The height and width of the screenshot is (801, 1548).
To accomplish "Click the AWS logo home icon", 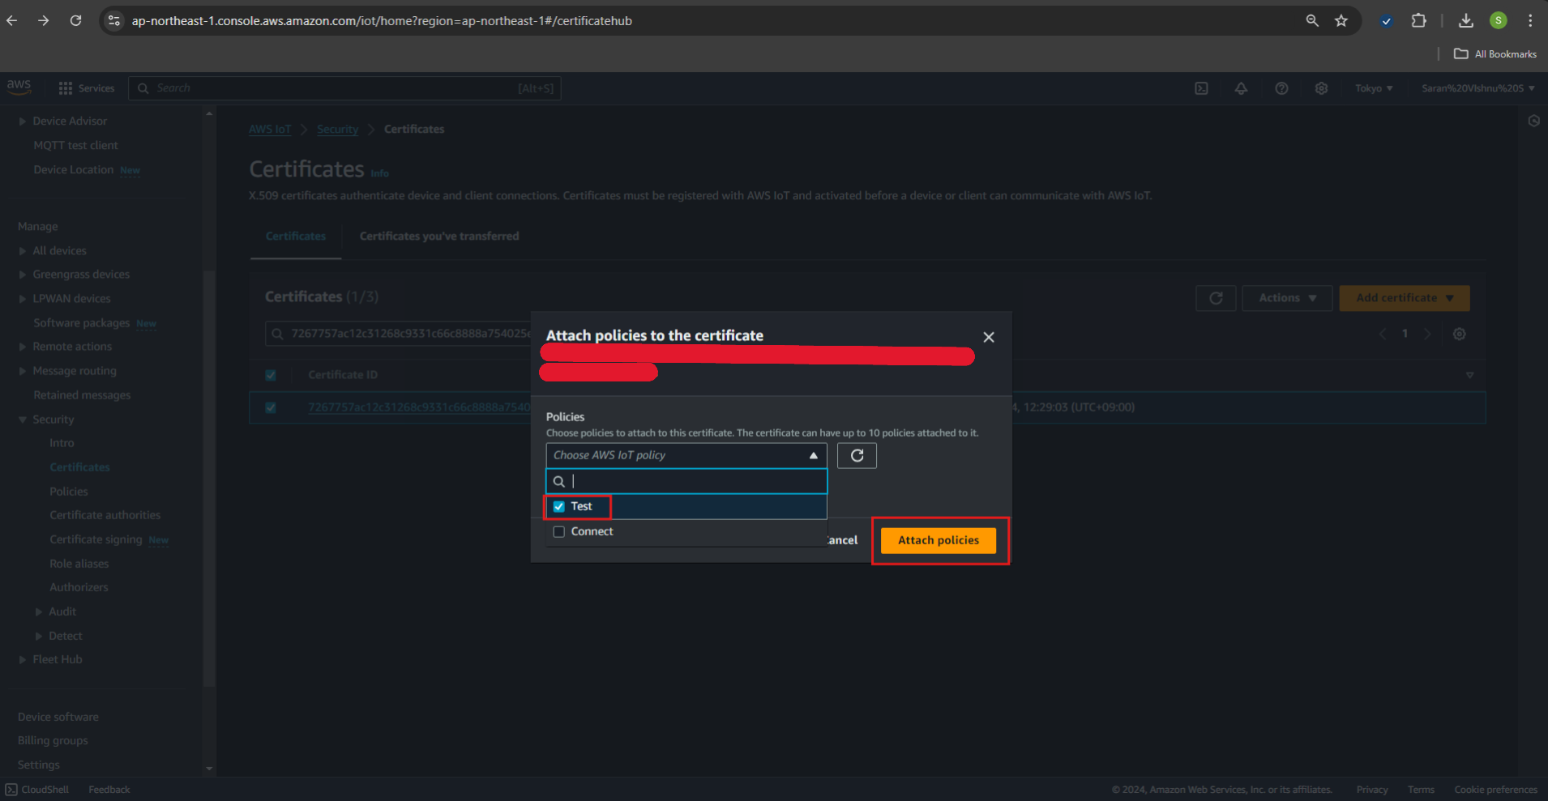I will [19, 87].
